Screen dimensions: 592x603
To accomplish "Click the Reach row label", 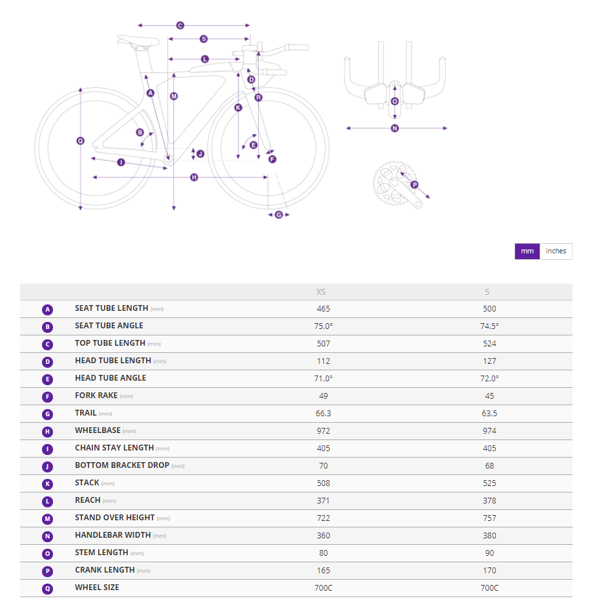I will point(88,500).
